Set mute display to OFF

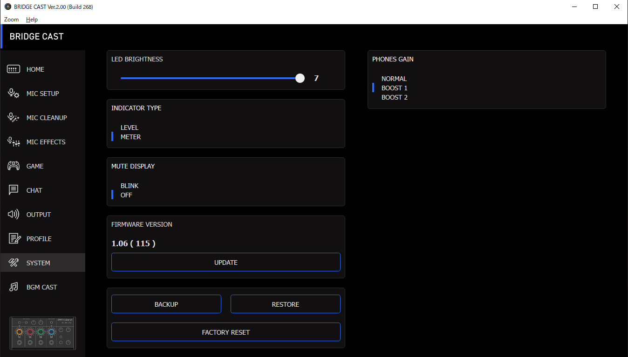point(126,195)
